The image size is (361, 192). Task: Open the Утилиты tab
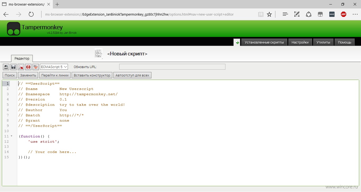323,42
